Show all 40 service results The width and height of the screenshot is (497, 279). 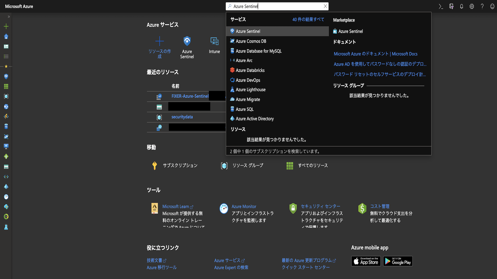(x=308, y=19)
